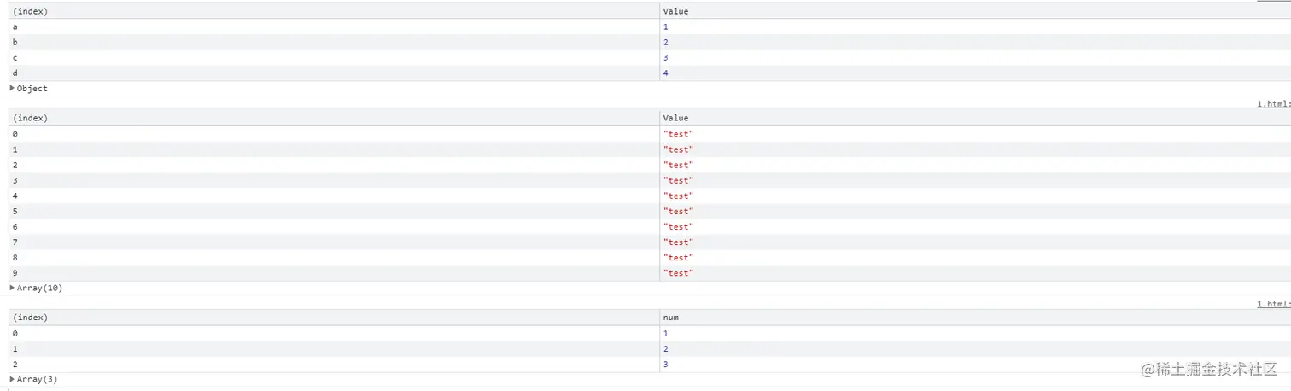Image resolution: width=1291 pixels, height=391 pixels.
Task: Select the index cell 'd'
Action: pos(15,73)
